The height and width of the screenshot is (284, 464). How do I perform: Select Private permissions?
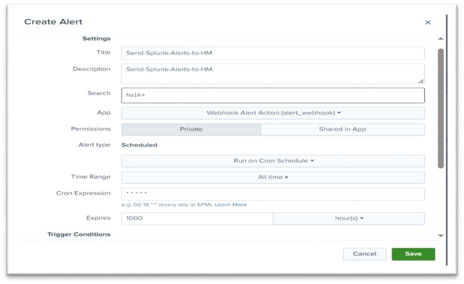click(x=191, y=129)
